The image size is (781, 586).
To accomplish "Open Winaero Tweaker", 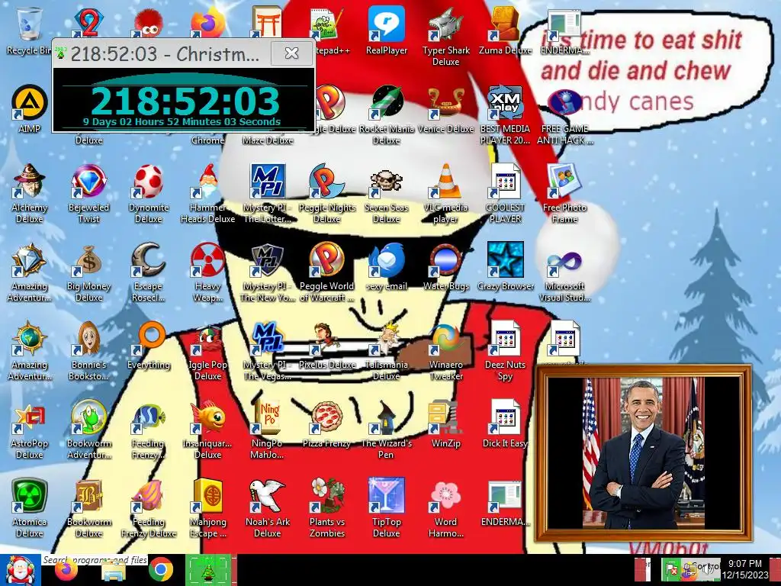I will point(445,352).
